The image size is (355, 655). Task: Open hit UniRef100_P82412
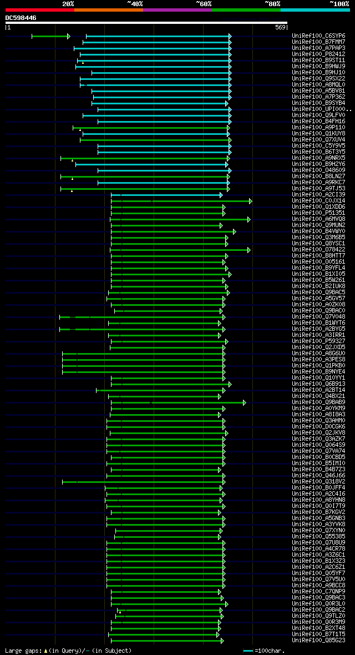tap(318, 54)
